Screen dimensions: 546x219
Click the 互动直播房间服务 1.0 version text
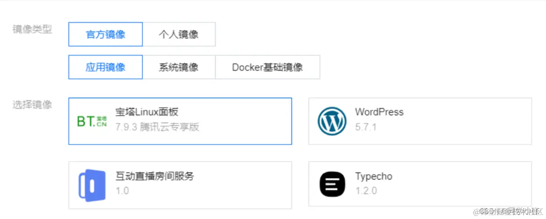click(x=122, y=191)
